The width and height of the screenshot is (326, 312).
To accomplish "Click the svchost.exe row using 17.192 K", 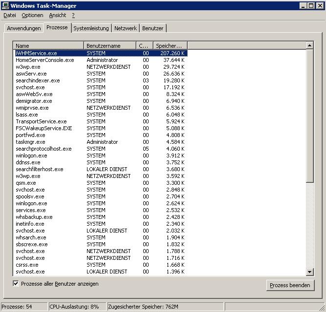I will coord(100,87).
